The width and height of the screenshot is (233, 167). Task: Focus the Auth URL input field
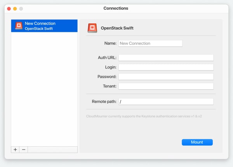coord(166,57)
